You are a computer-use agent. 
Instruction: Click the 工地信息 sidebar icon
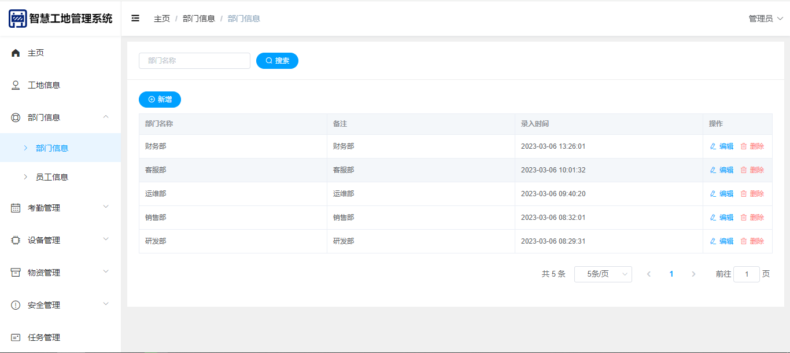tap(16, 85)
